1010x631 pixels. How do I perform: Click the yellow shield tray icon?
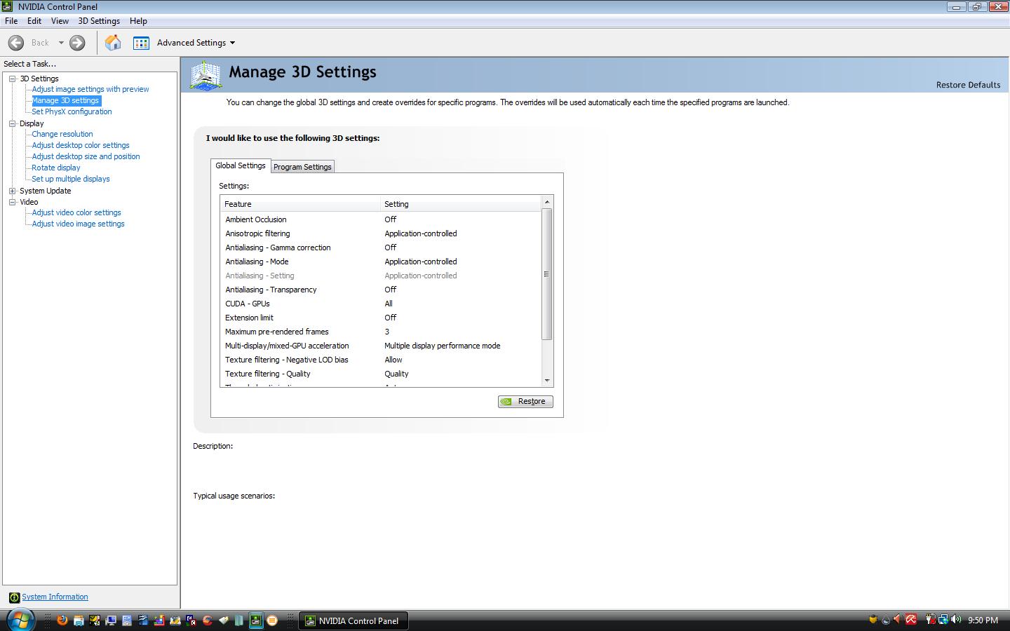click(873, 620)
